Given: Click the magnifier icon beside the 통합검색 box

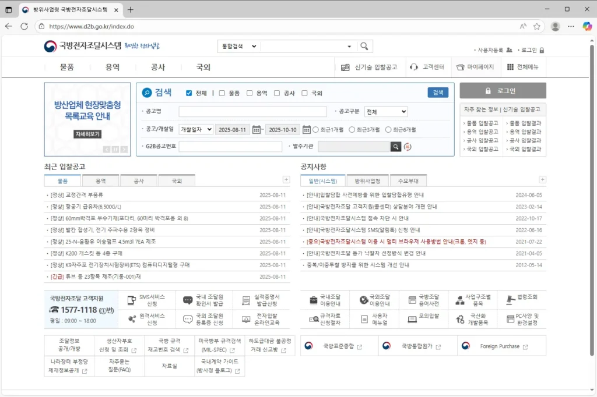Looking at the screenshot, I should tap(364, 47).
